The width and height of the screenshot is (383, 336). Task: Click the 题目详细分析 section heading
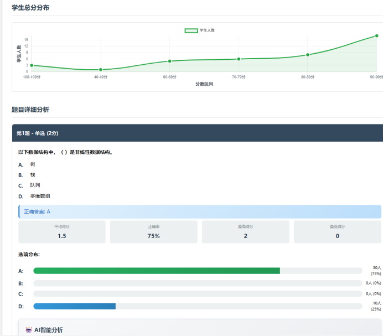tap(30, 110)
